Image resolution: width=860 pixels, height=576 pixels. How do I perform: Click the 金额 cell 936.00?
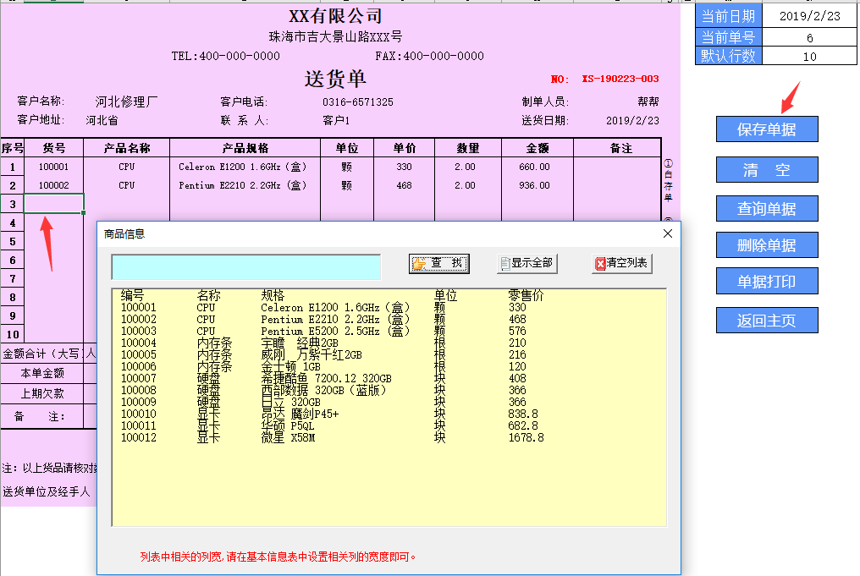click(537, 185)
